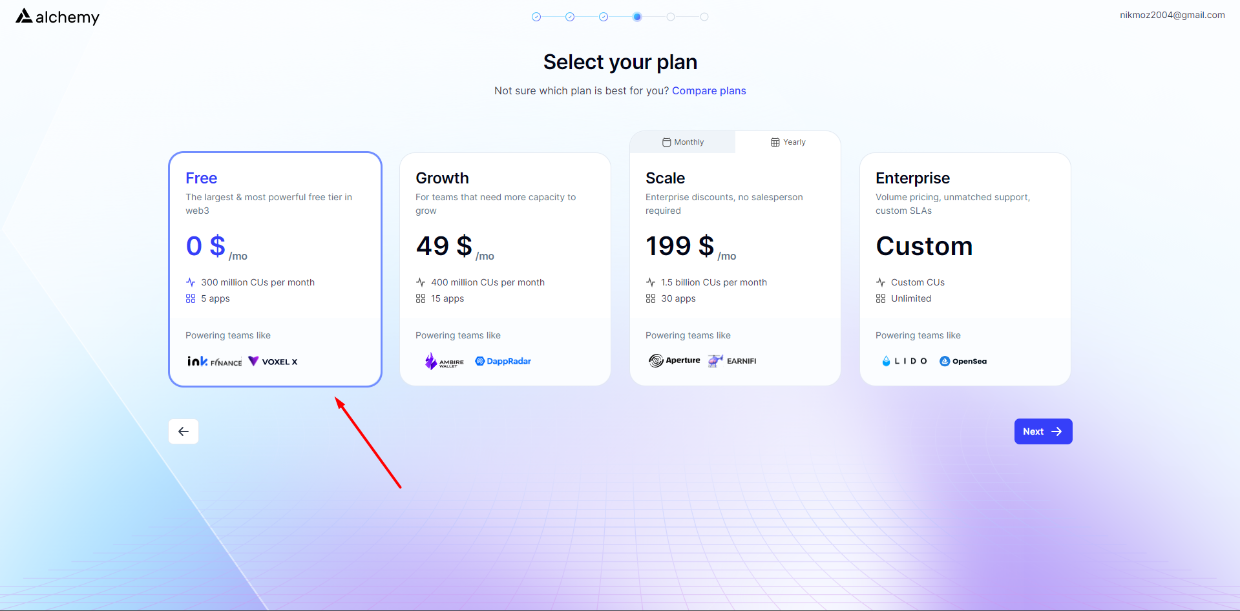Click the Ambire Wallet logo in the Growth card
This screenshot has width=1240, height=611.
[x=444, y=361]
